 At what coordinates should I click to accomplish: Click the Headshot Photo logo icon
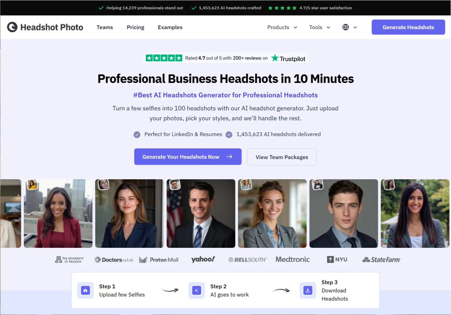point(12,27)
